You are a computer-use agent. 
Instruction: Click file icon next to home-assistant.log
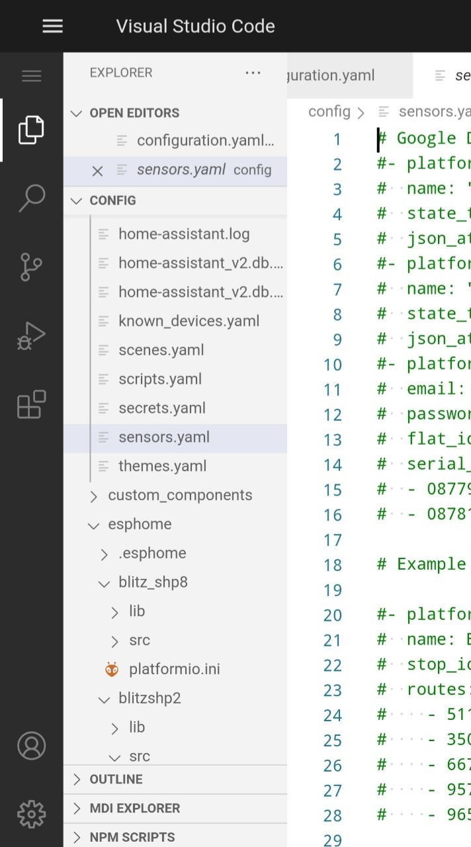(103, 234)
